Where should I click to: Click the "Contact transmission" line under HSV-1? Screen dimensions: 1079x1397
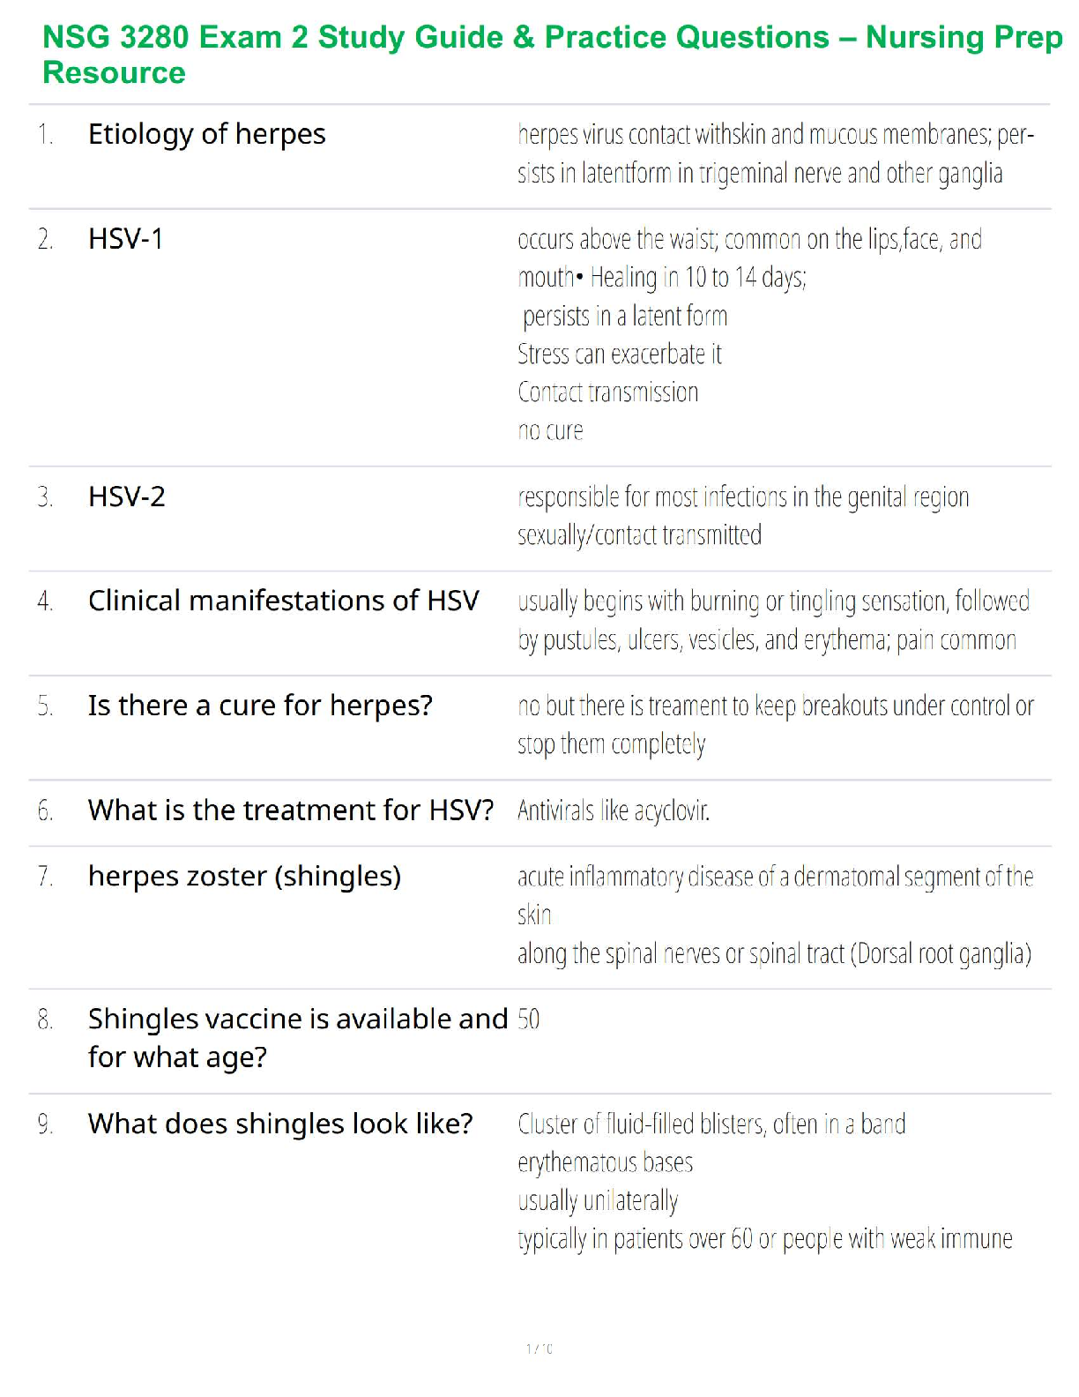[608, 392]
